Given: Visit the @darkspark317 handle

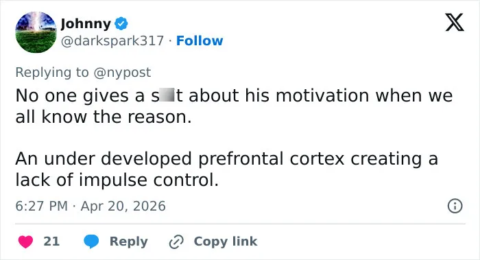Looking at the screenshot, I should [112, 40].
